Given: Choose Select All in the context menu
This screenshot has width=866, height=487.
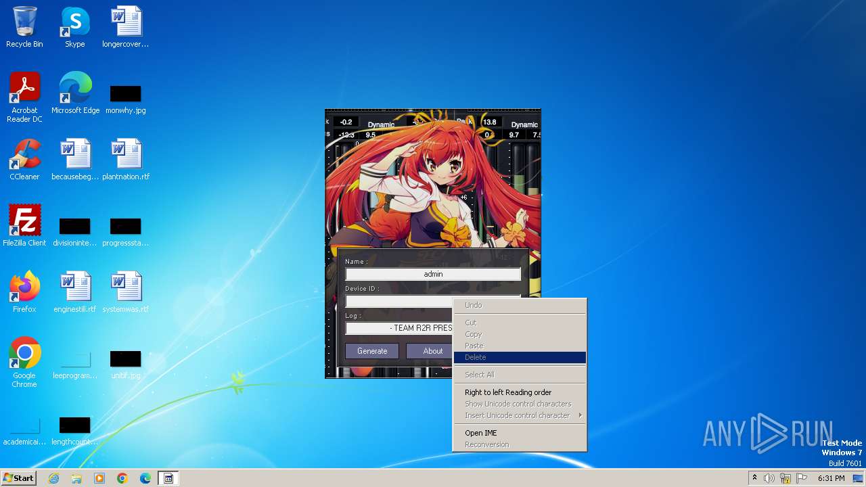Looking at the screenshot, I should [x=520, y=375].
